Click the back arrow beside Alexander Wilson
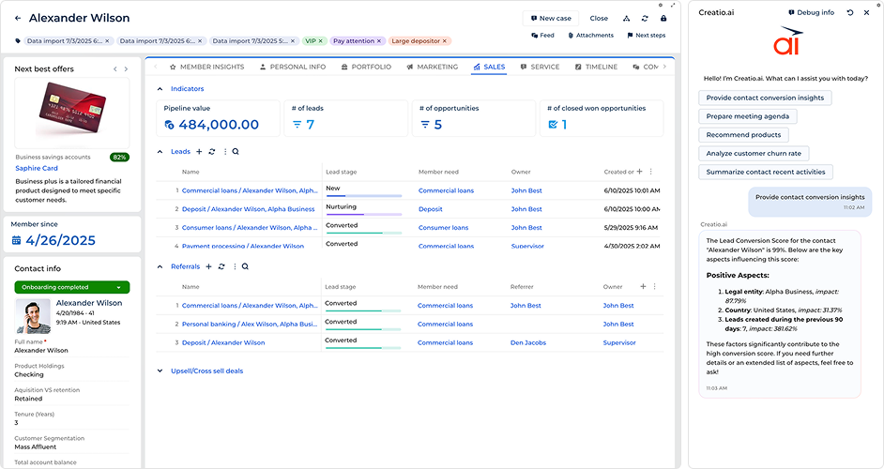884x469 pixels. (x=18, y=18)
